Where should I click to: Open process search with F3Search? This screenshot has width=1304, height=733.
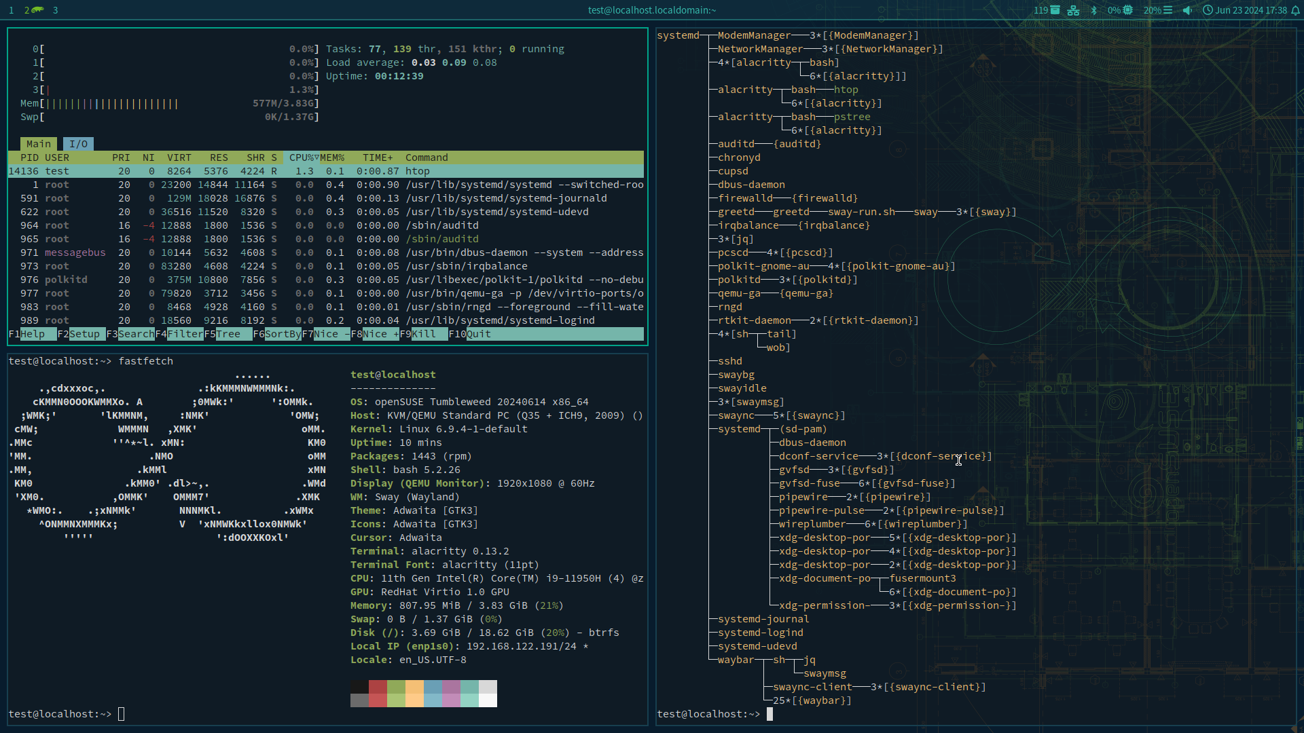pos(132,334)
